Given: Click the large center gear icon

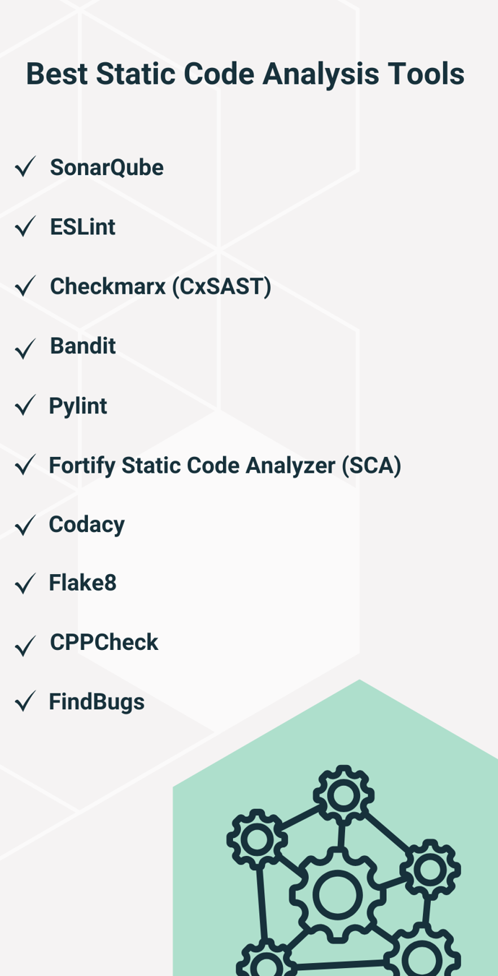Looking at the screenshot, I should (337, 895).
